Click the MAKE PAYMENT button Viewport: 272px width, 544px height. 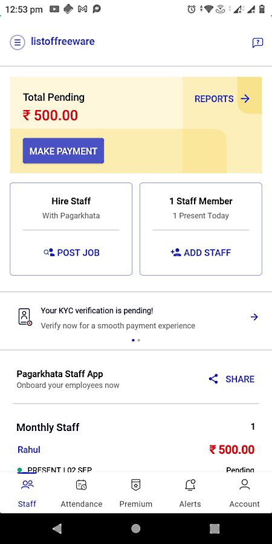click(63, 151)
